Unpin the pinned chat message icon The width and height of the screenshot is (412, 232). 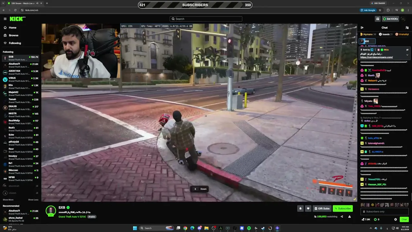coord(407,50)
